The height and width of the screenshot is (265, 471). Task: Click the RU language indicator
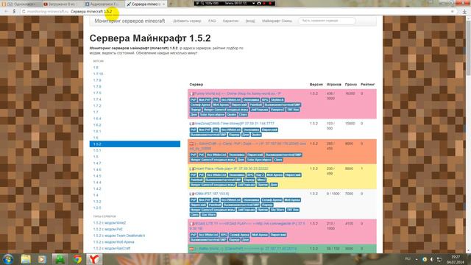click(408, 258)
